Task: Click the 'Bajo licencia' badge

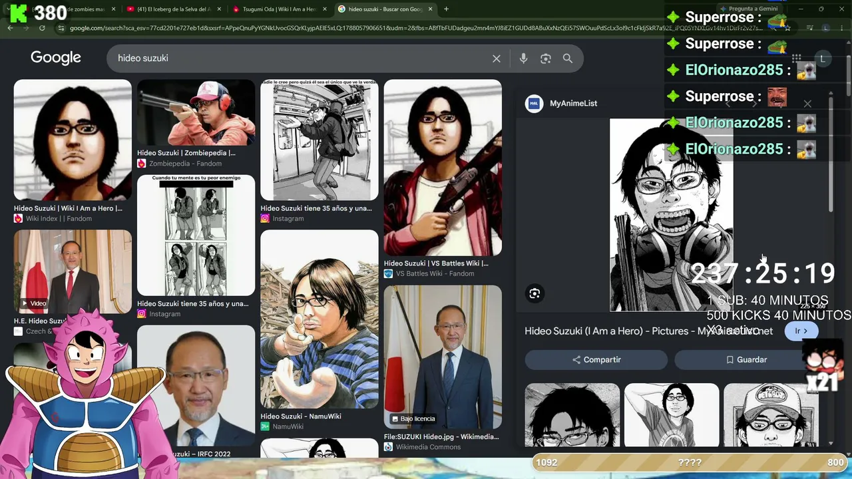Action: pos(413,418)
